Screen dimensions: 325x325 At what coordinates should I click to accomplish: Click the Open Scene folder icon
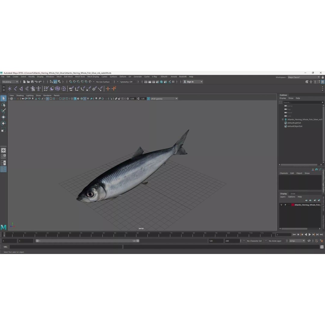tap(28, 82)
